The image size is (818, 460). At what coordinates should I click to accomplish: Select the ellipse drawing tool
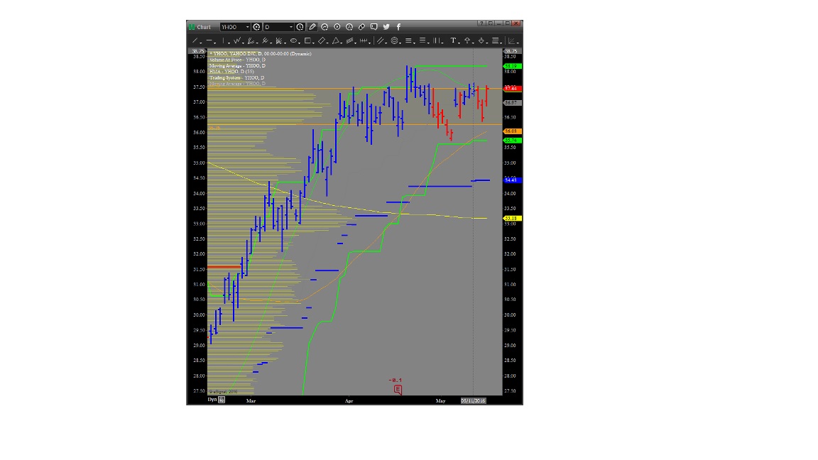point(294,41)
